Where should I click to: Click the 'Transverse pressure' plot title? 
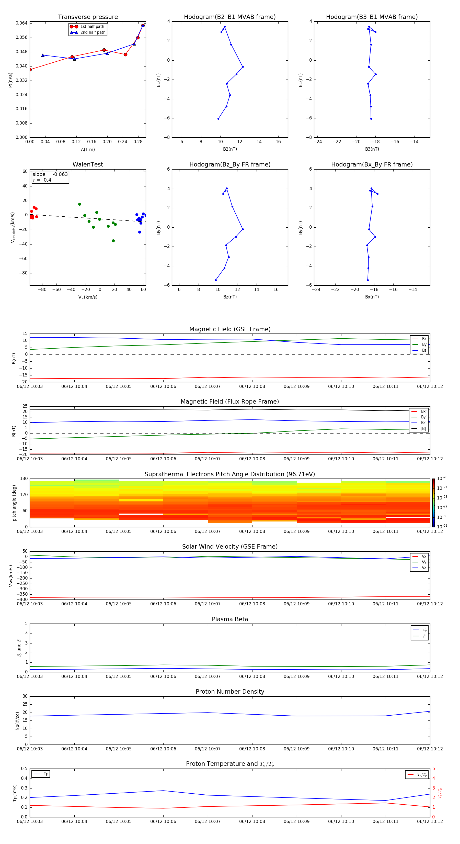point(88,17)
